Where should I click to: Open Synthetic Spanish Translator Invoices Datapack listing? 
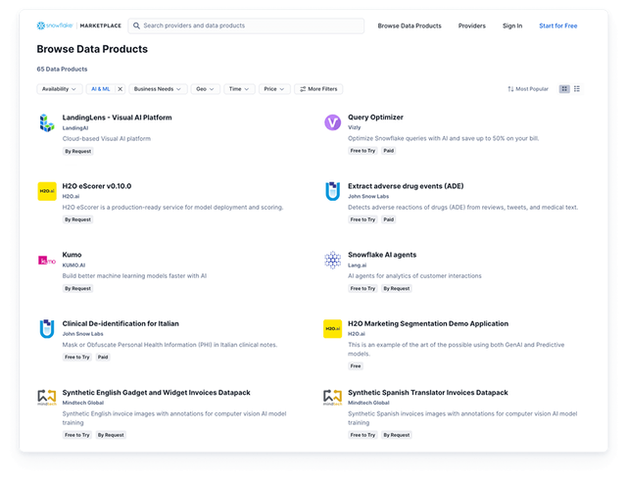coord(428,393)
